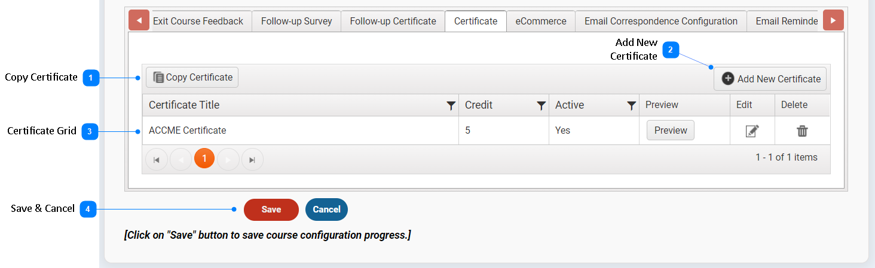Go to last page of certificate grid
The height and width of the screenshot is (268, 875).
[252, 159]
